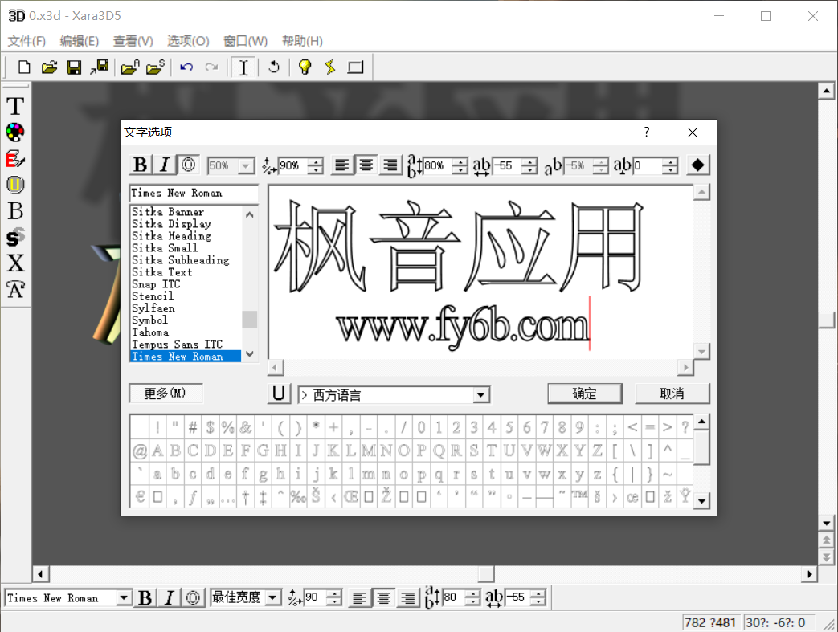Image resolution: width=838 pixels, height=632 pixels.
Task: Undo the last action
Action: coord(186,67)
